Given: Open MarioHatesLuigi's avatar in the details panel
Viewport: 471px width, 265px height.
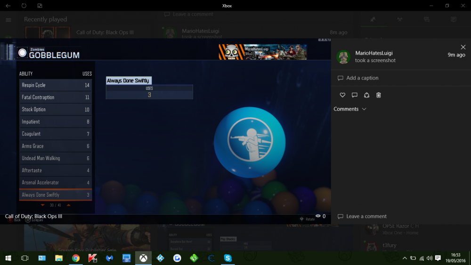Looking at the screenshot, I should [x=343, y=57].
